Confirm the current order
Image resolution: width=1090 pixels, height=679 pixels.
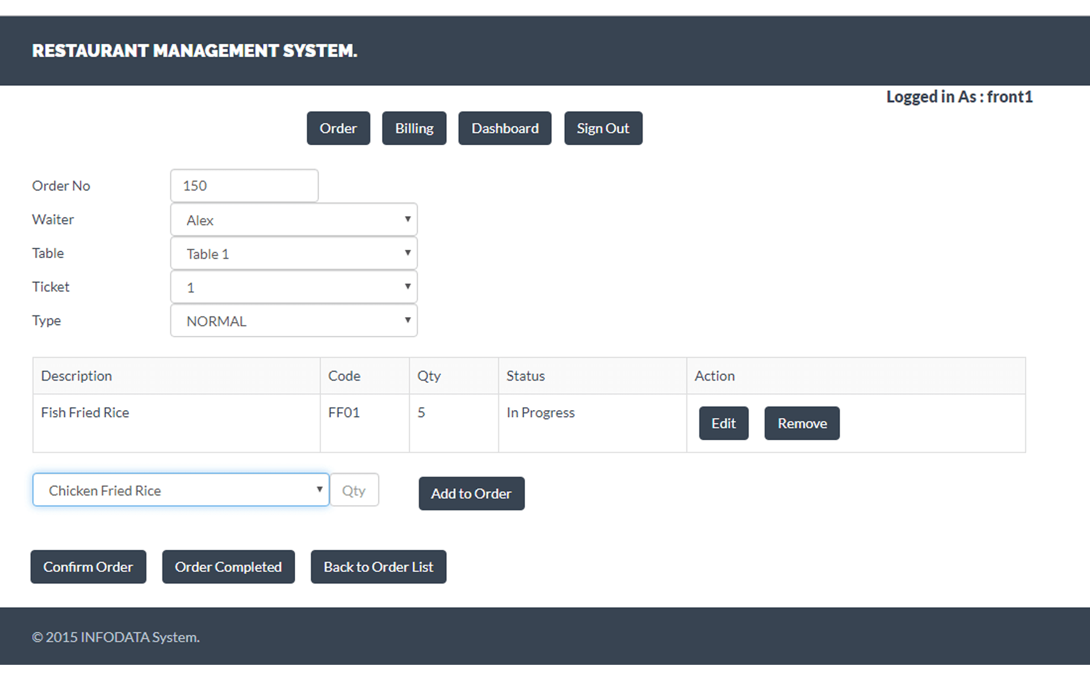click(x=88, y=567)
